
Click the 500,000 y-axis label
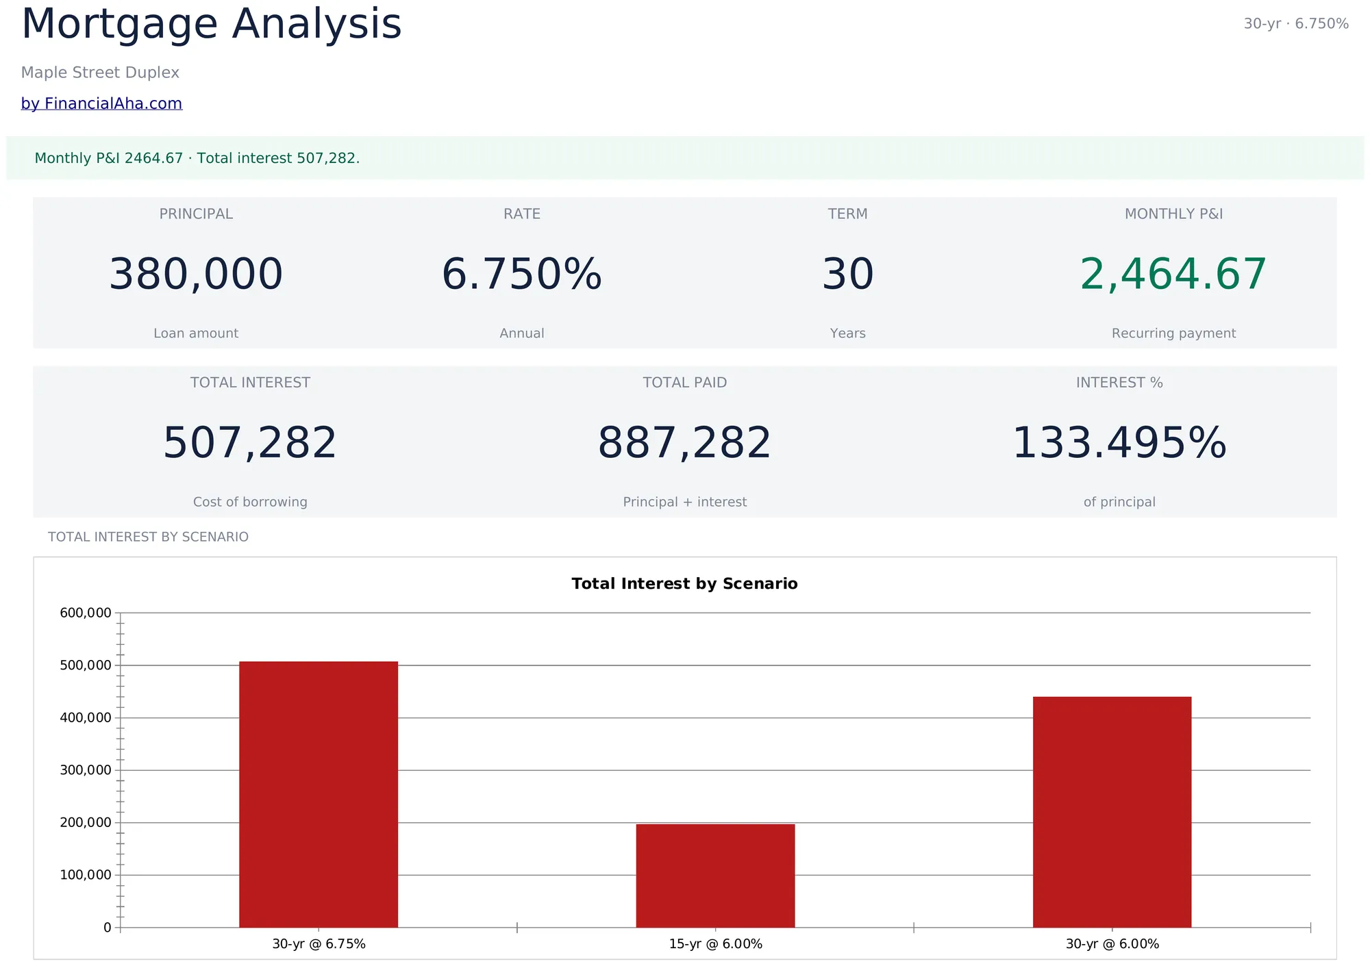pos(86,665)
